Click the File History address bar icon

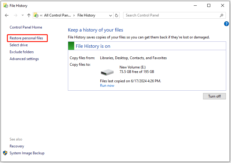click(x=36, y=15)
